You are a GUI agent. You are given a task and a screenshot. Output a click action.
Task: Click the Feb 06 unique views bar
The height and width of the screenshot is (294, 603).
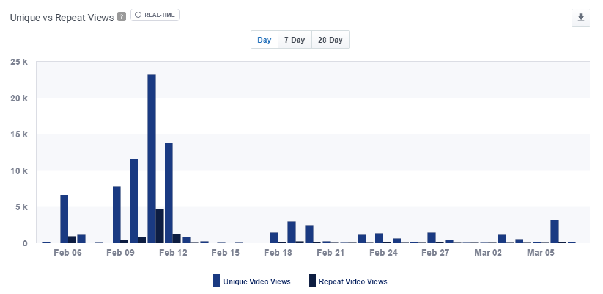64,218
